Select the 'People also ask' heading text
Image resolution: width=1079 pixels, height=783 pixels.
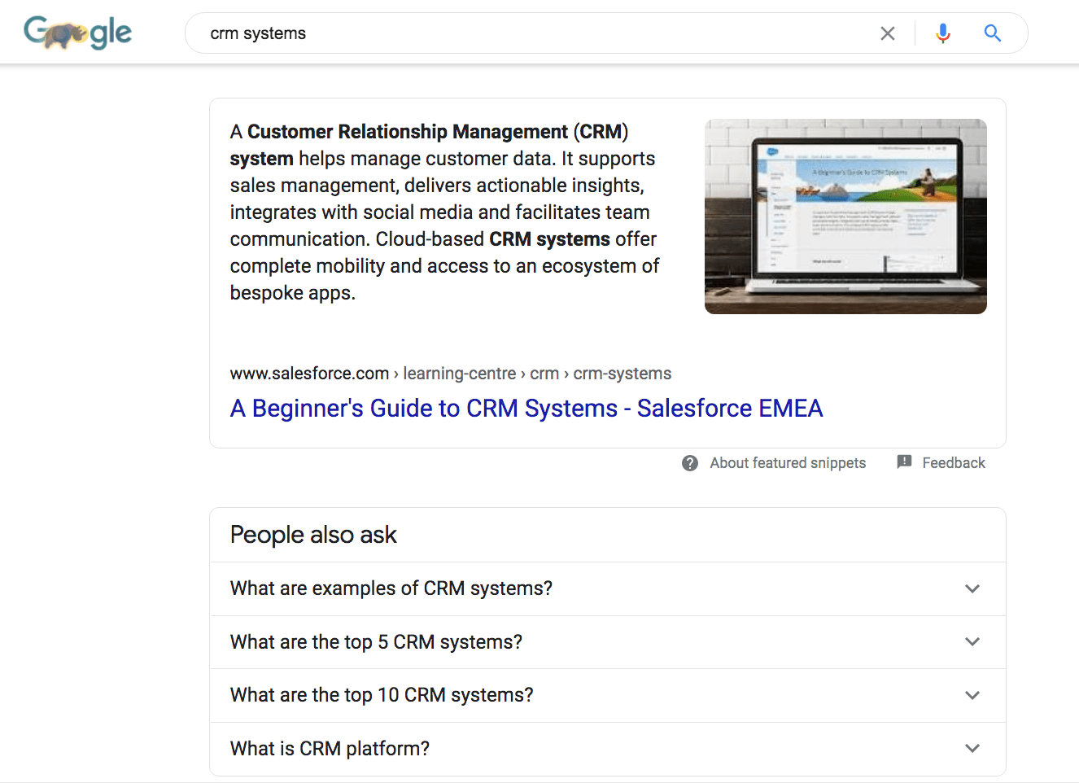click(x=313, y=535)
